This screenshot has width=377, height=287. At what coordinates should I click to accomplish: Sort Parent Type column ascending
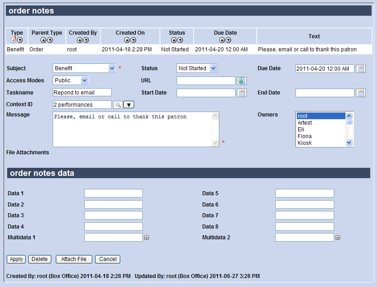[x=44, y=40]
